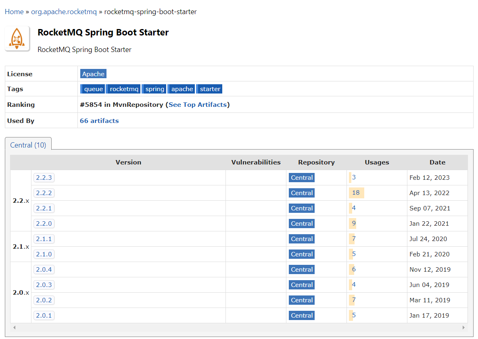Image resolution: width=478 pixels, height=339 pixels.
Task: Click the date Jan 17, 2019
Action: pos(429,316)
